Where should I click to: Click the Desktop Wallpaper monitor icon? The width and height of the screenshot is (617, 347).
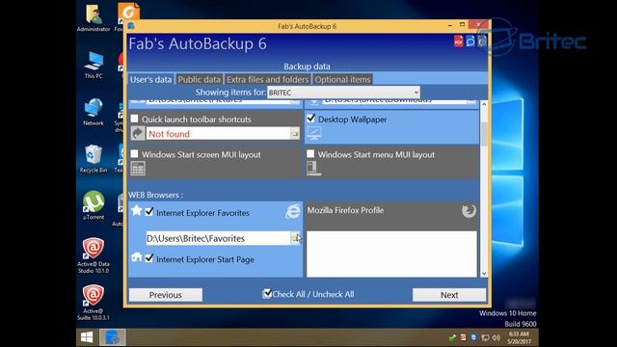pos(314,133)
